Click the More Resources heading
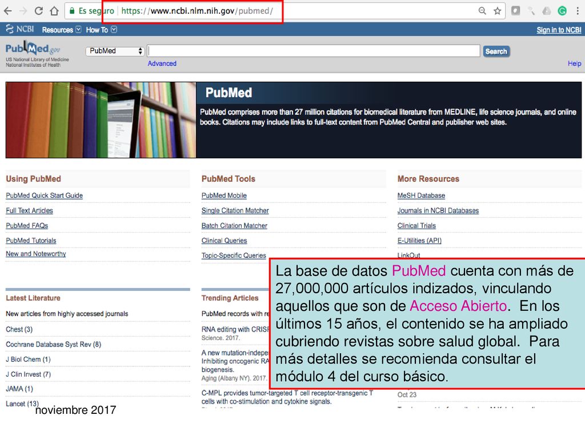585x439 pixels. point(428,179)
